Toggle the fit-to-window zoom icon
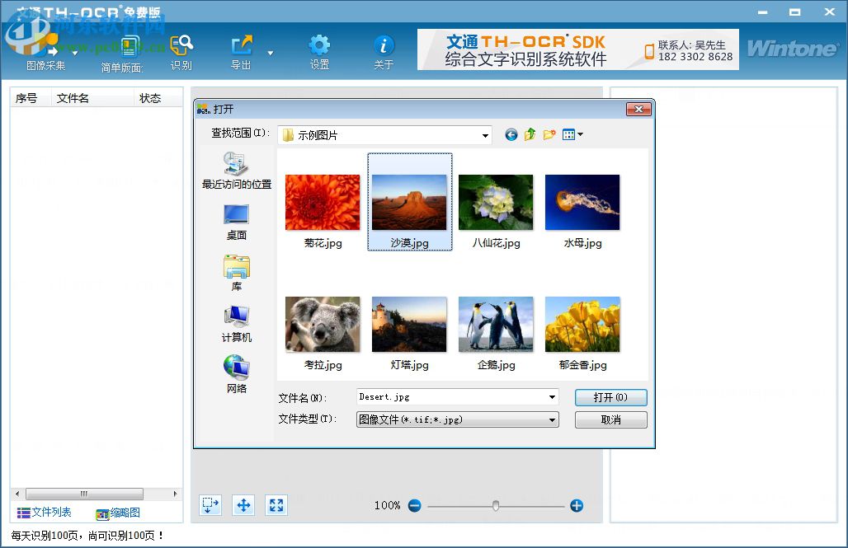Screen dimensions: 848x548 tap(276, 505)
